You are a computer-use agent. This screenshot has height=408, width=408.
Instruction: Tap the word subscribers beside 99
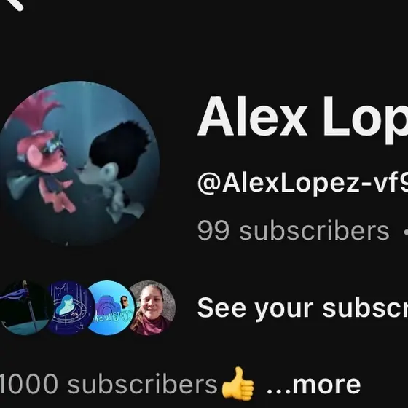314,230
